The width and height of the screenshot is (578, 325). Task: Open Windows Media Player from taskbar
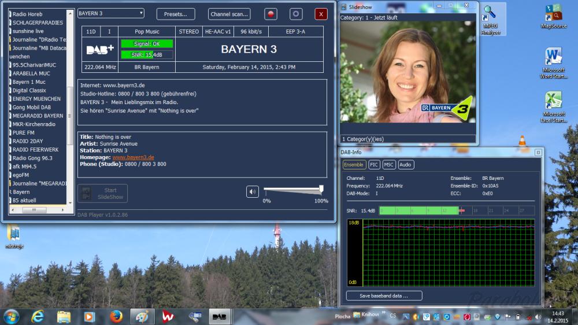[x=90, y=317]
